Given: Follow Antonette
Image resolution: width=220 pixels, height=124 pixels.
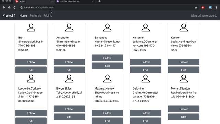Looking at the screenshot, I should click(x=69, y=62).
